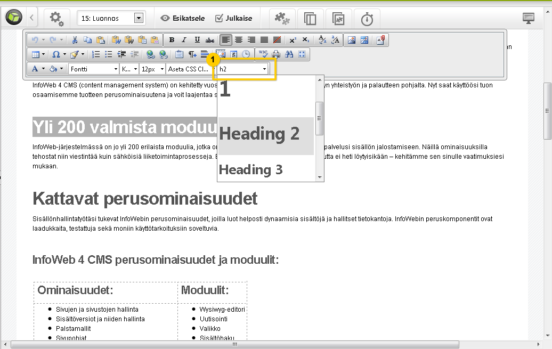Screen dimensions: 552x349
Task: Click the Outdent icon
Action: [x=134, y=54]
